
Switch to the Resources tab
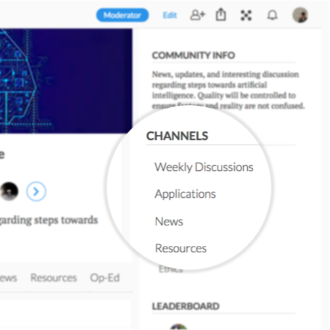tap(54, 278)
